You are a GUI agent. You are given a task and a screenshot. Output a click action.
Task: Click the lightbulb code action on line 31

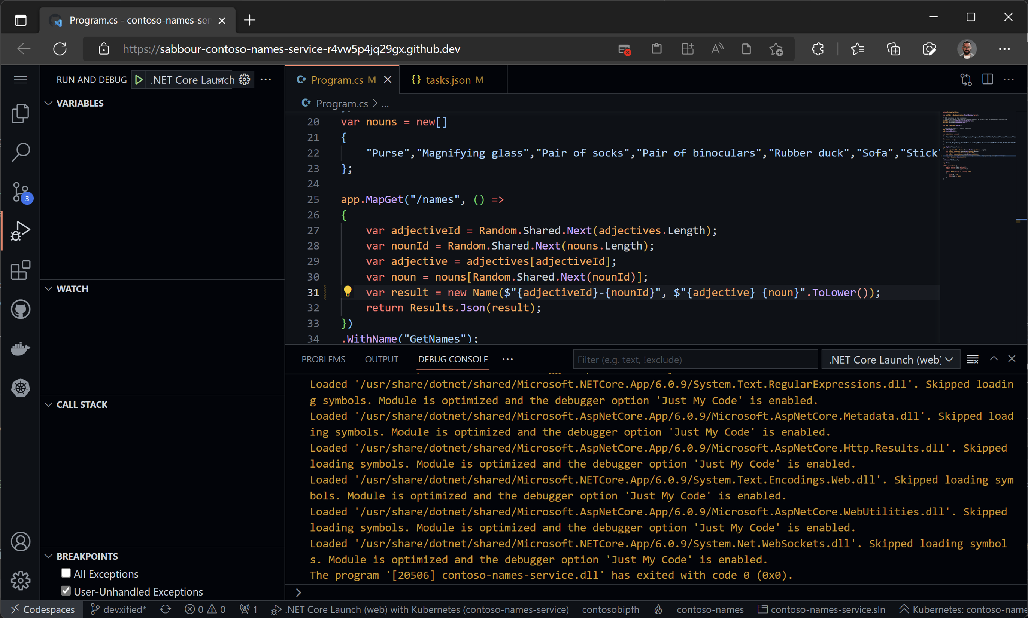(x=347, y=291)
